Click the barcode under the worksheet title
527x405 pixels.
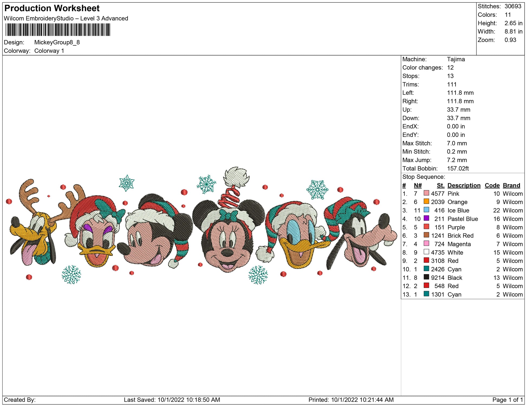(58, 30)
